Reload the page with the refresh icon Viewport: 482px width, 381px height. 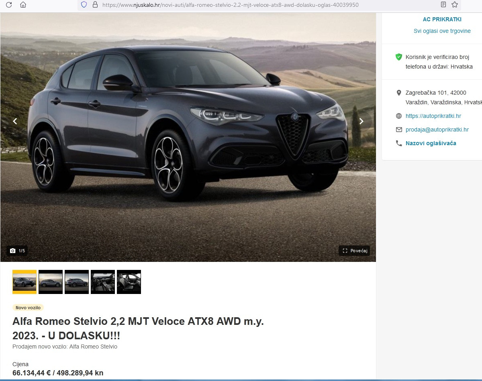pos(9,5)
